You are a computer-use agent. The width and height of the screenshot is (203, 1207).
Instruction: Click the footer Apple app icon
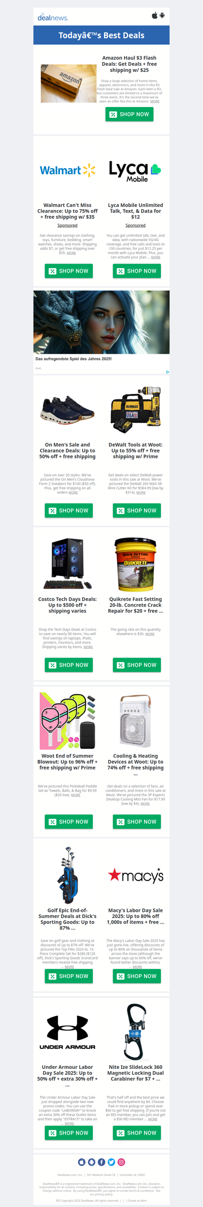coord(82,1162)
